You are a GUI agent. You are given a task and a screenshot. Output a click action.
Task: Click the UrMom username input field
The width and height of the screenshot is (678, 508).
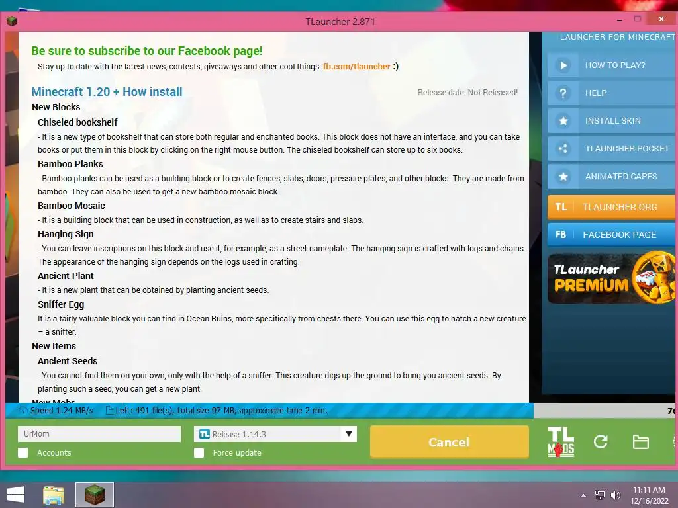pos(99,434)
